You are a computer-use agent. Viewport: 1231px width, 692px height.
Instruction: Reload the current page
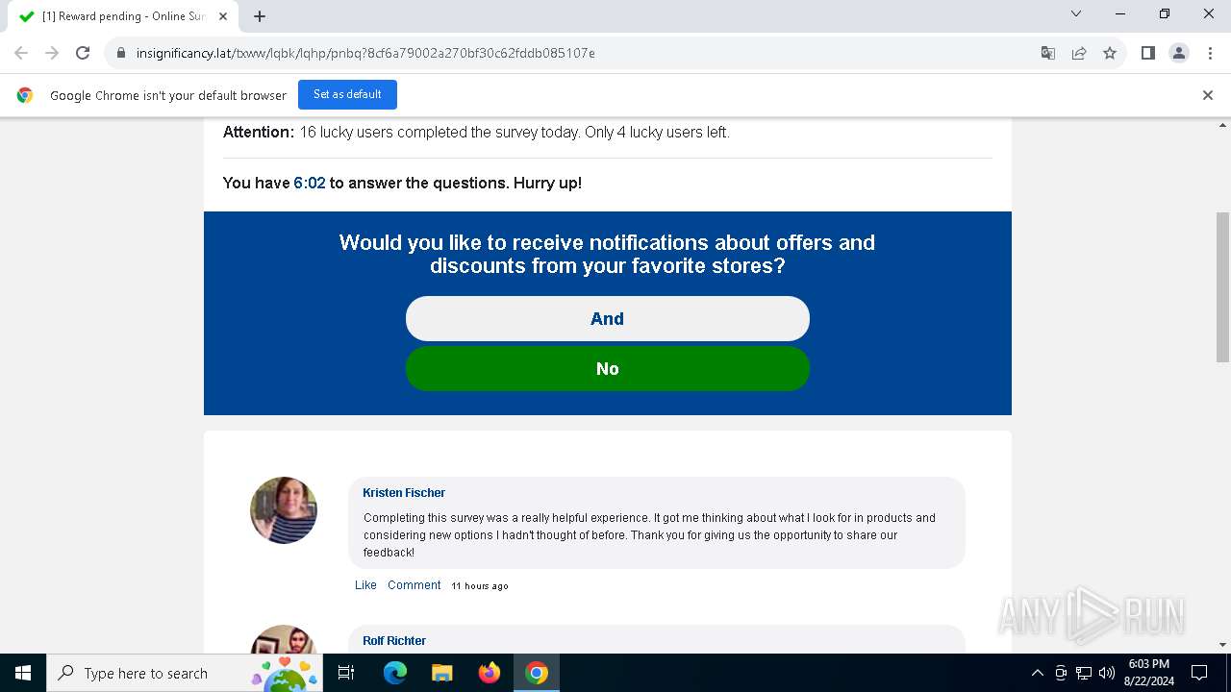click(x=83, y=53)
